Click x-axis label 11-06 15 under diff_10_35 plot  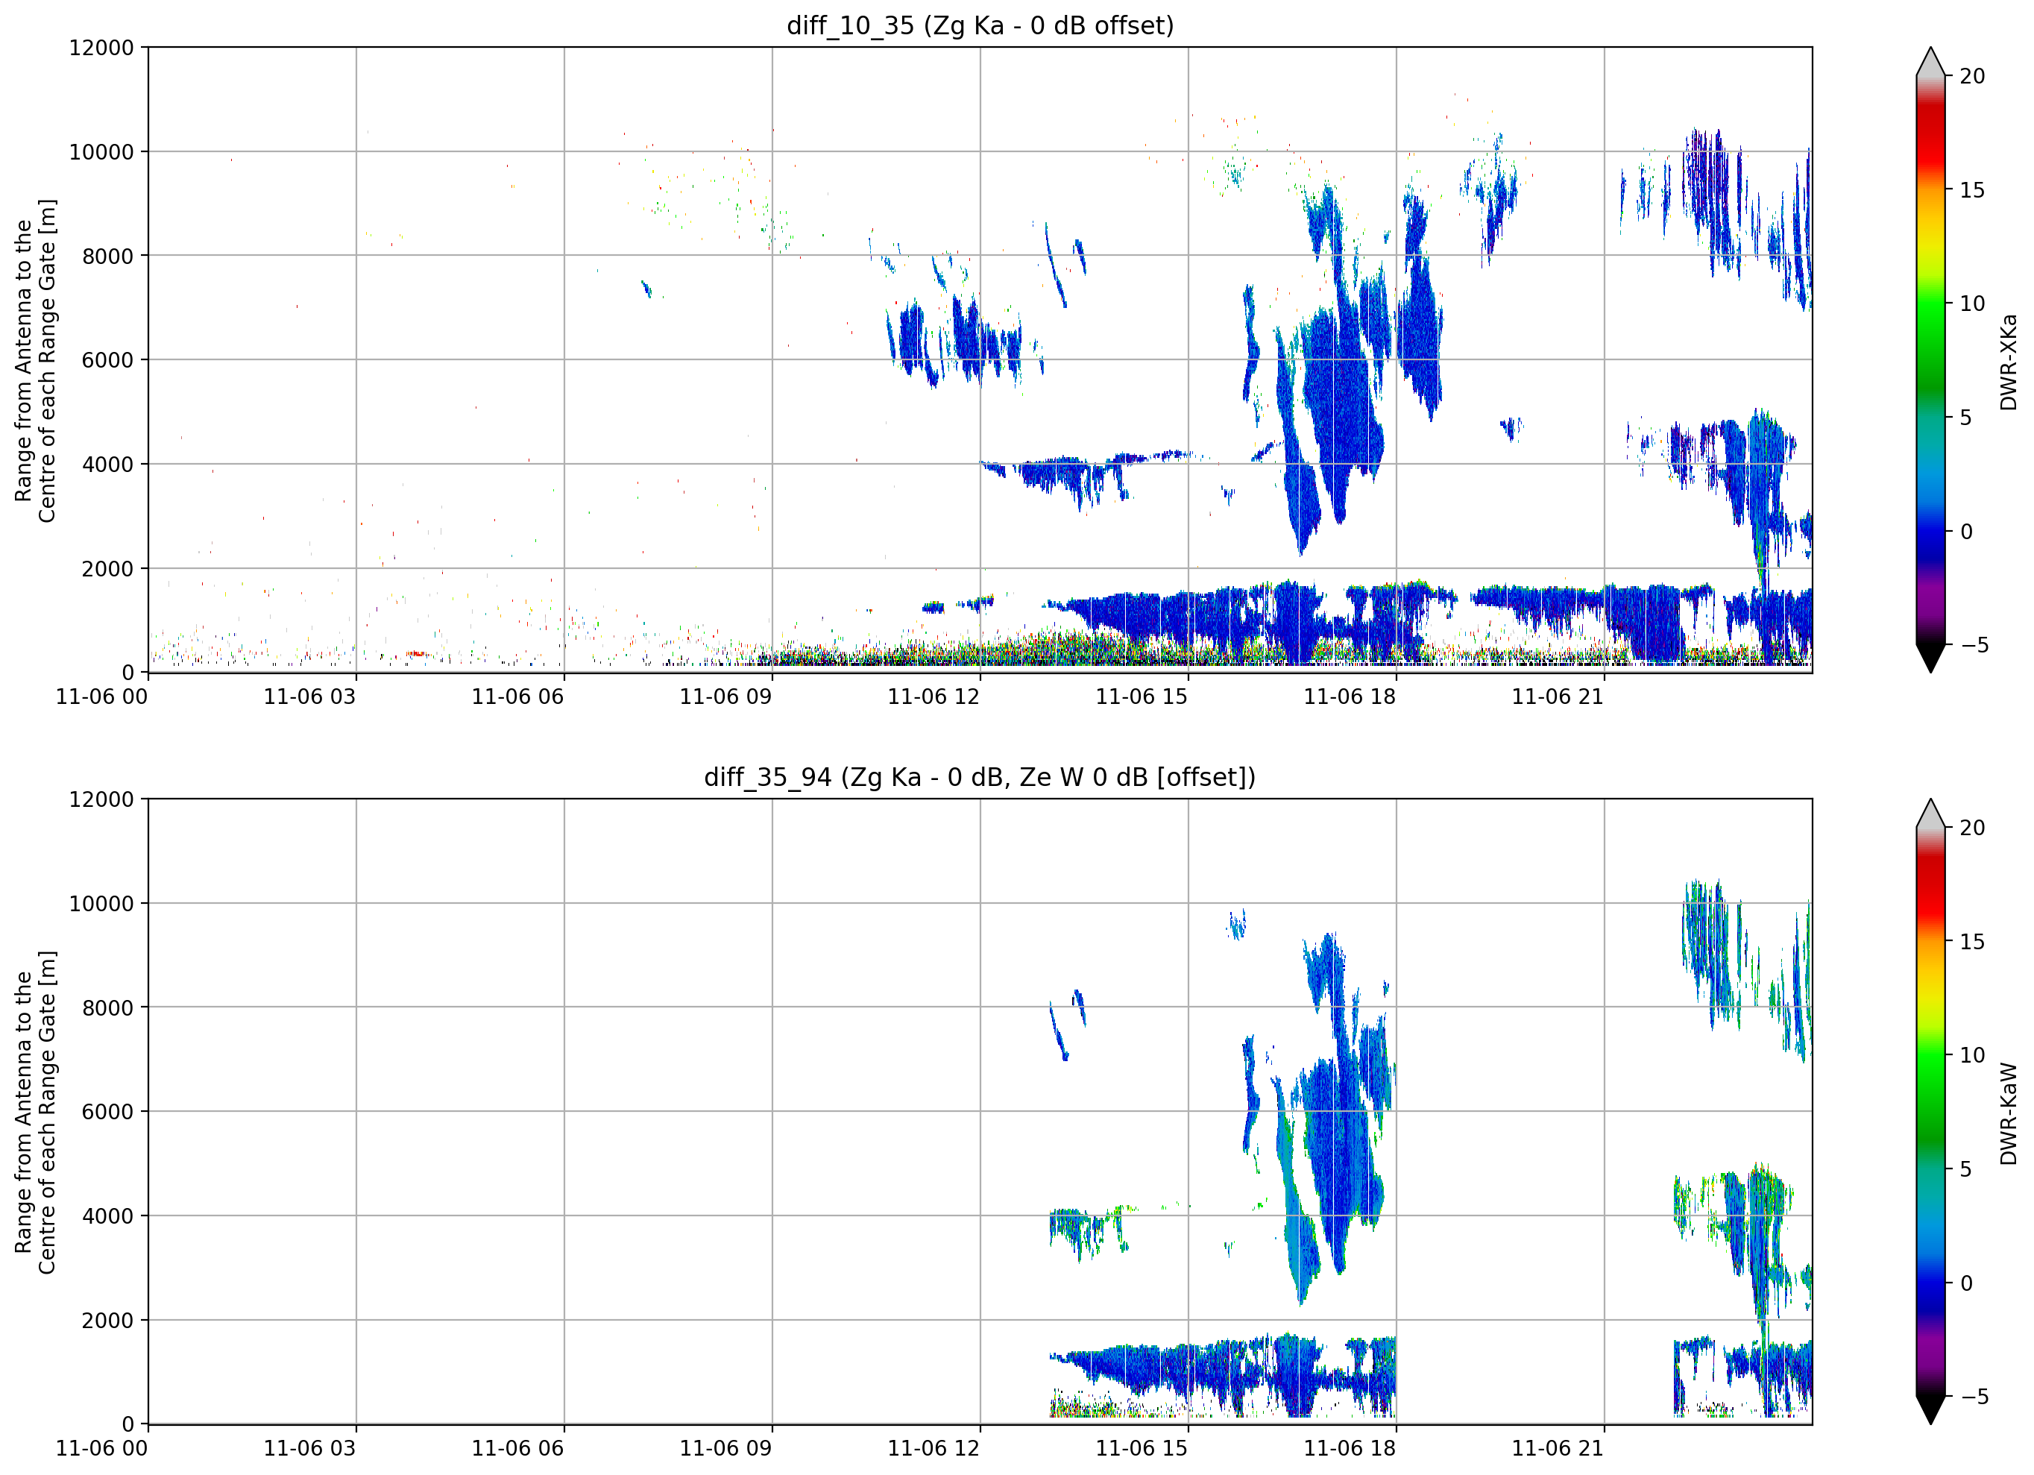tap(1142, 697)
